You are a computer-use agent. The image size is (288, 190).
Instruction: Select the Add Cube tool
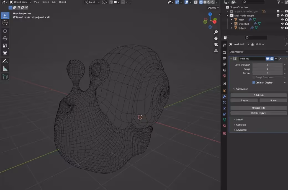[x=5, y=77]
